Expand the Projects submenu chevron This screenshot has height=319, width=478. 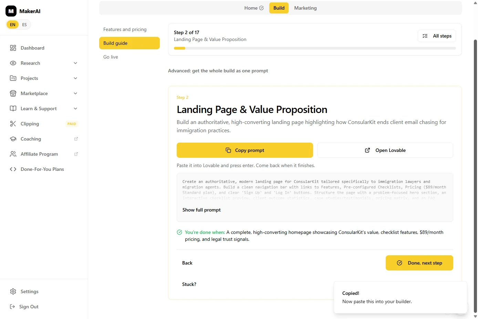point(75,78)
